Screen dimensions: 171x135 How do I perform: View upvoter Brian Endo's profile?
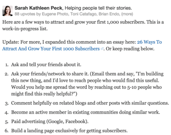(109, 14)
